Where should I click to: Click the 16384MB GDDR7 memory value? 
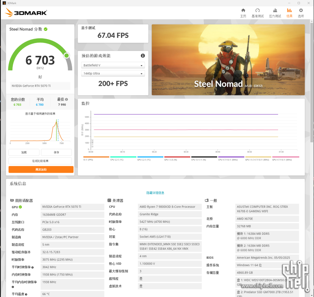click(x=72, y=214)
